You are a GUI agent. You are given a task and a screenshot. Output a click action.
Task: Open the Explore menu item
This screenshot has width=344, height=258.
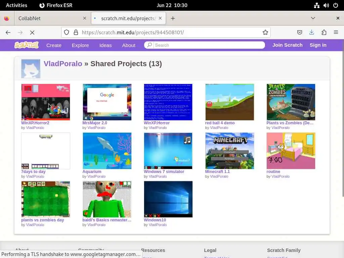[80, 45]
